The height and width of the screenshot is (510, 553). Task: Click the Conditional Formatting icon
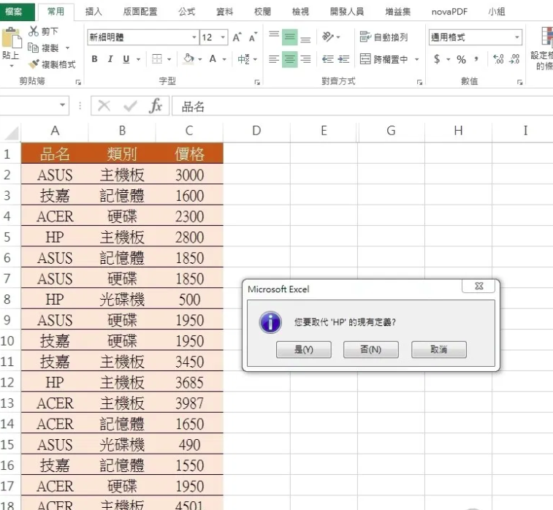[x=546, y=37]
